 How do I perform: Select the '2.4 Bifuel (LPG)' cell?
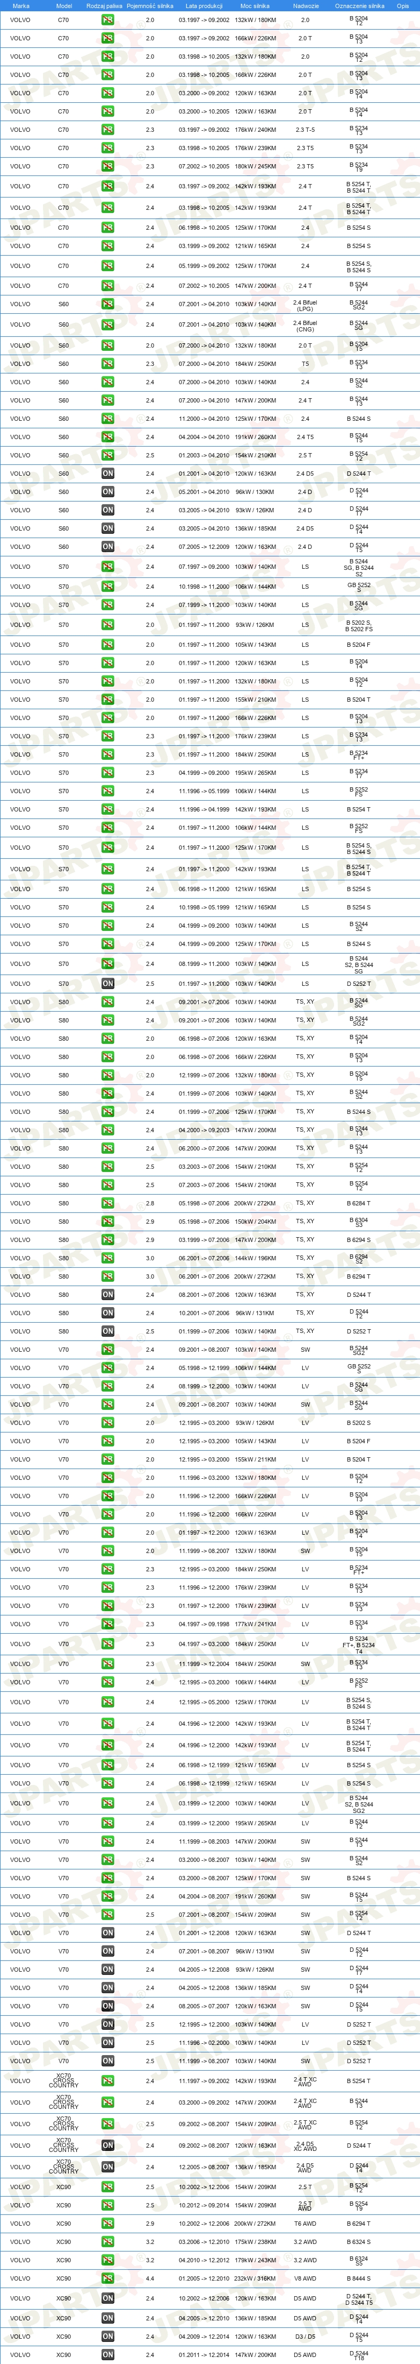(x=305, y=305)
